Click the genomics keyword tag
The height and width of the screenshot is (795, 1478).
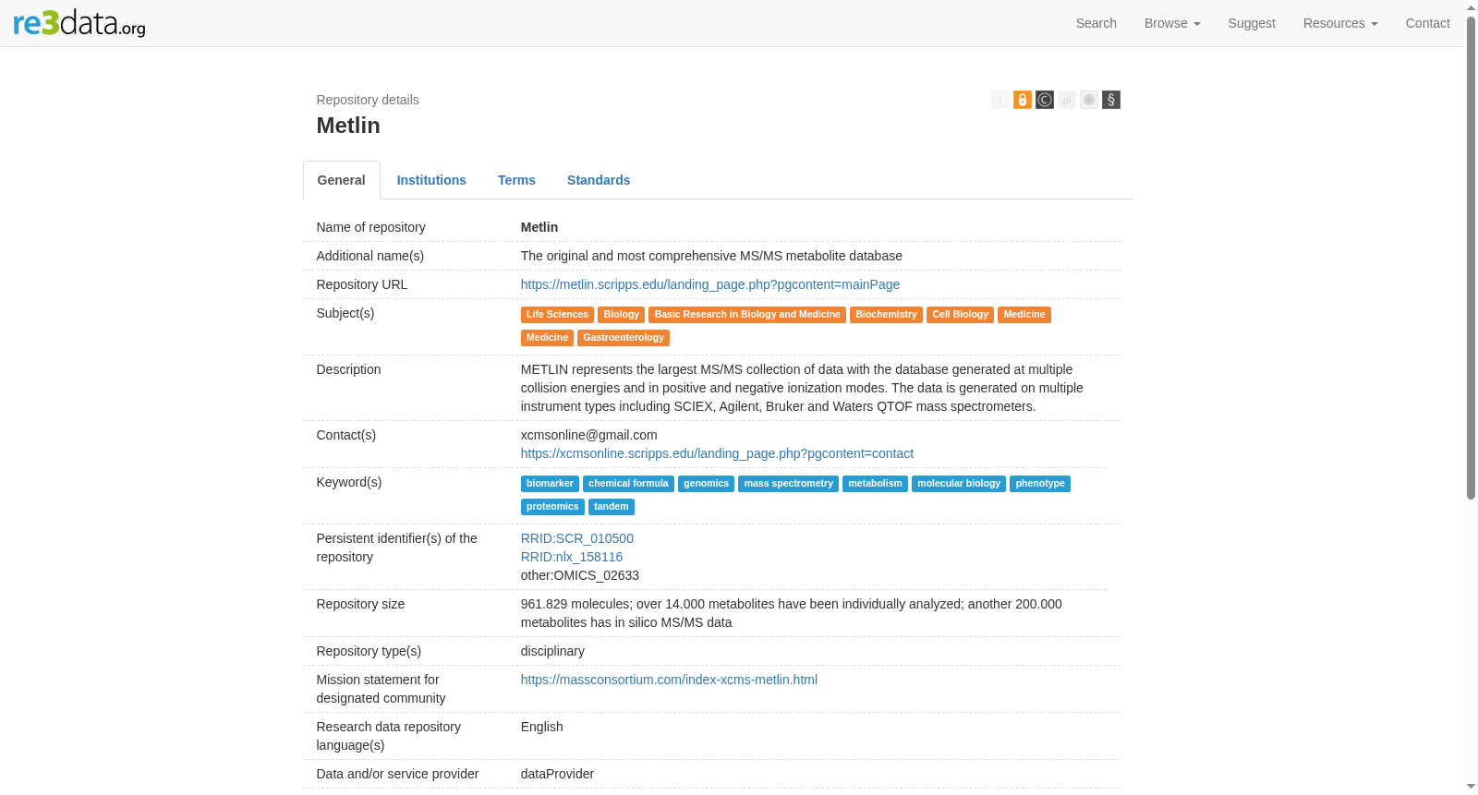[707, 484]
